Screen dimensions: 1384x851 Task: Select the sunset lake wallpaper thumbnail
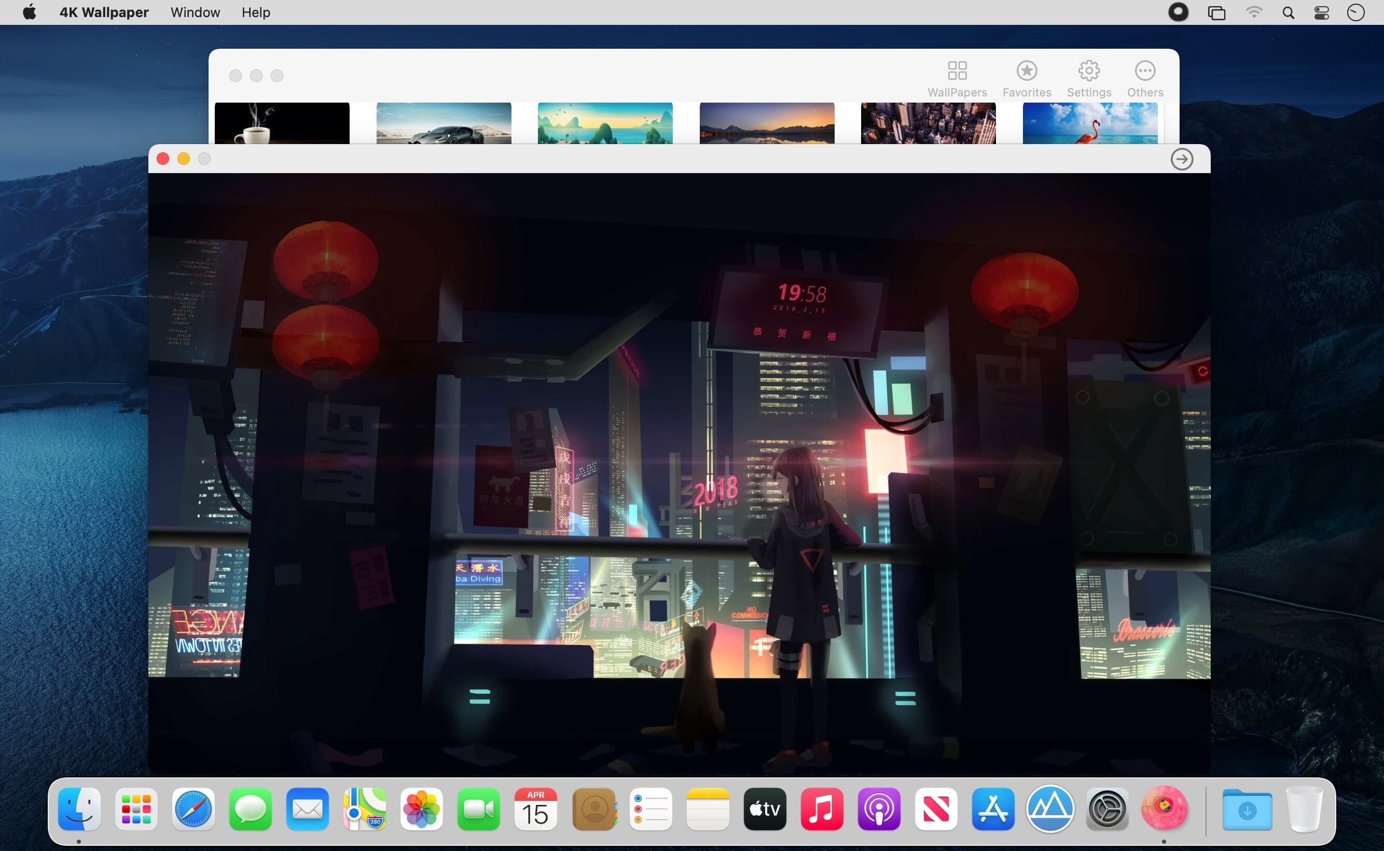(766, 123)
